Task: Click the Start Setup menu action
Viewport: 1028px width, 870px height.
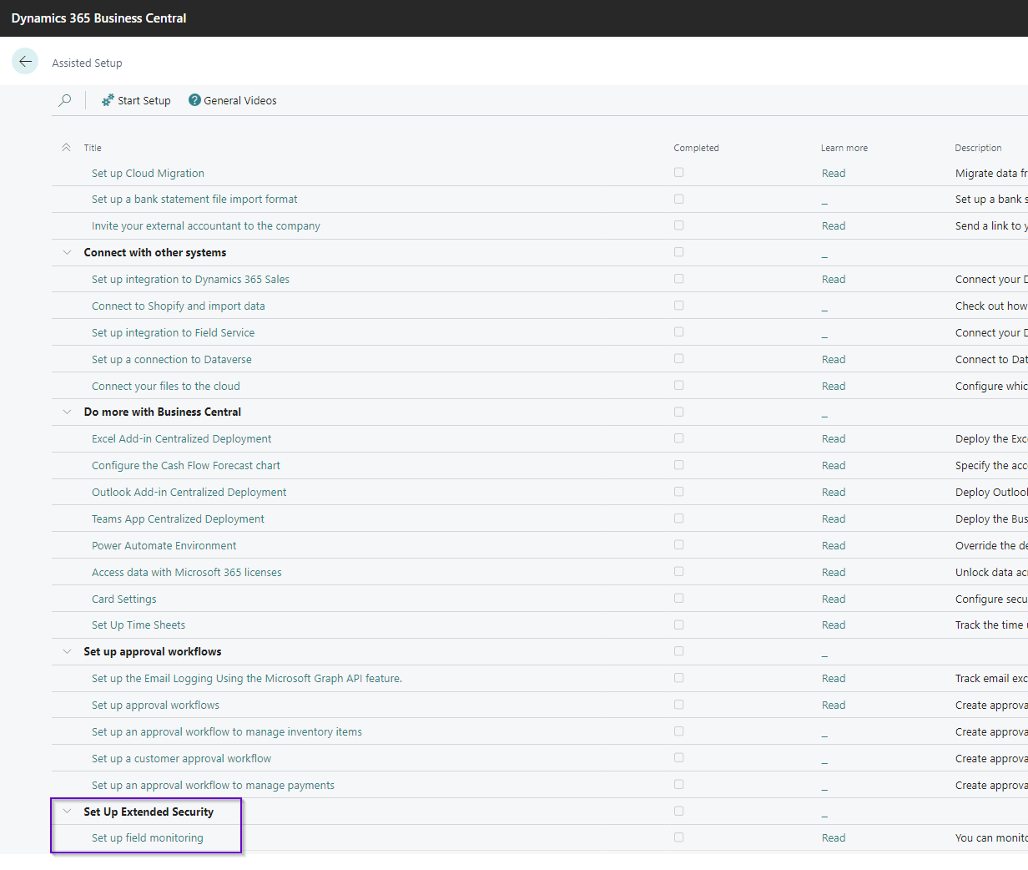Action: [x=144, y=100]
